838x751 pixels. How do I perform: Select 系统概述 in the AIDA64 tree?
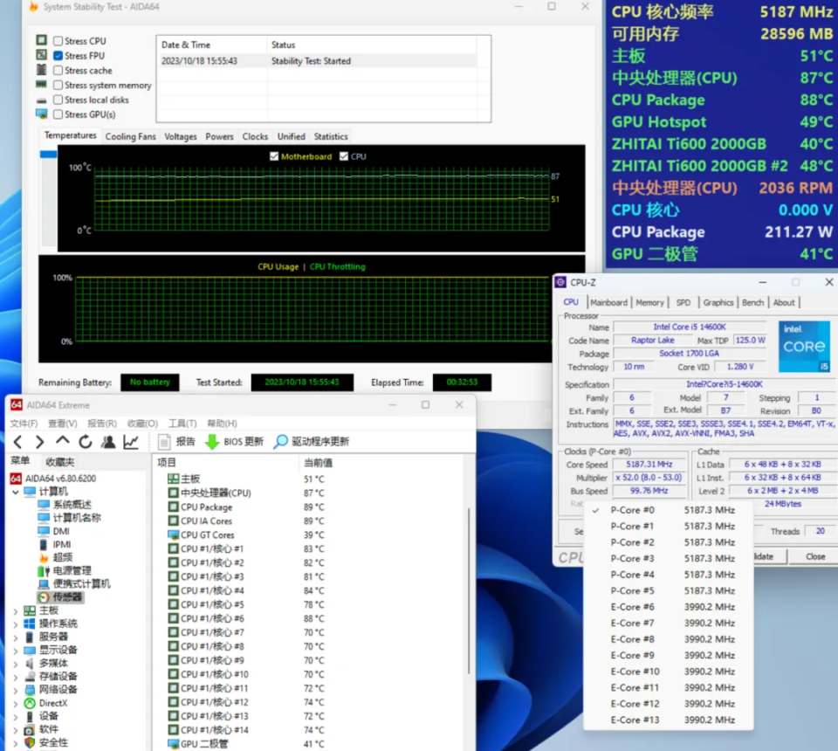(x=72, y=504)
